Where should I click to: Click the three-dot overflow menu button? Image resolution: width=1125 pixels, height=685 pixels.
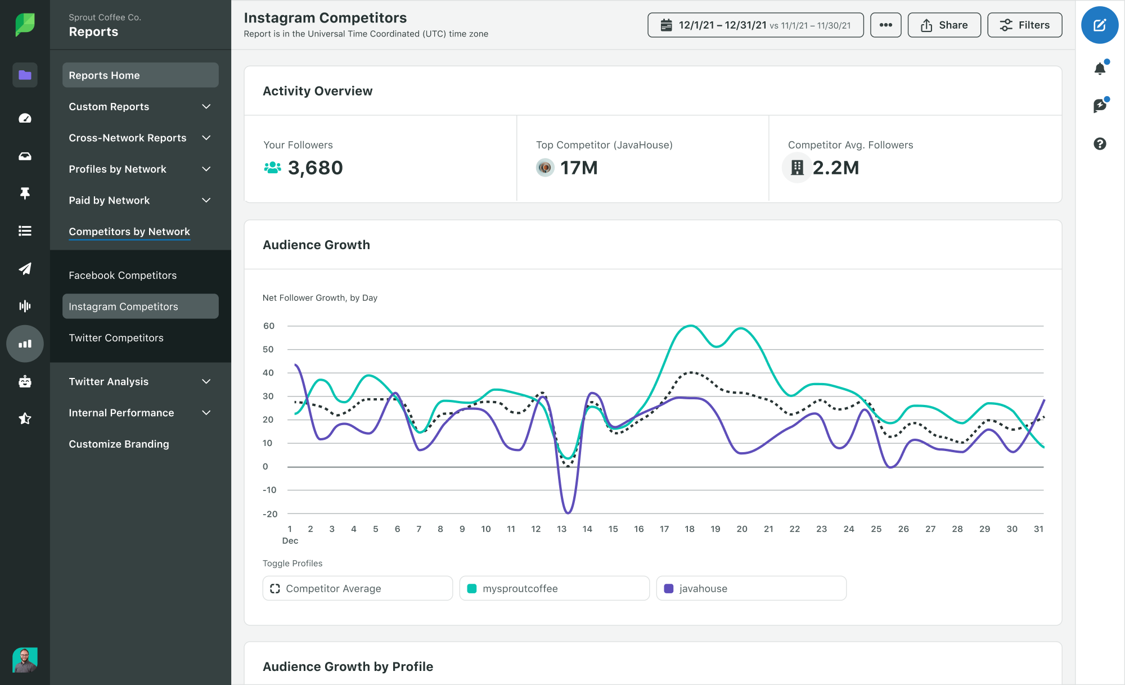885,25
